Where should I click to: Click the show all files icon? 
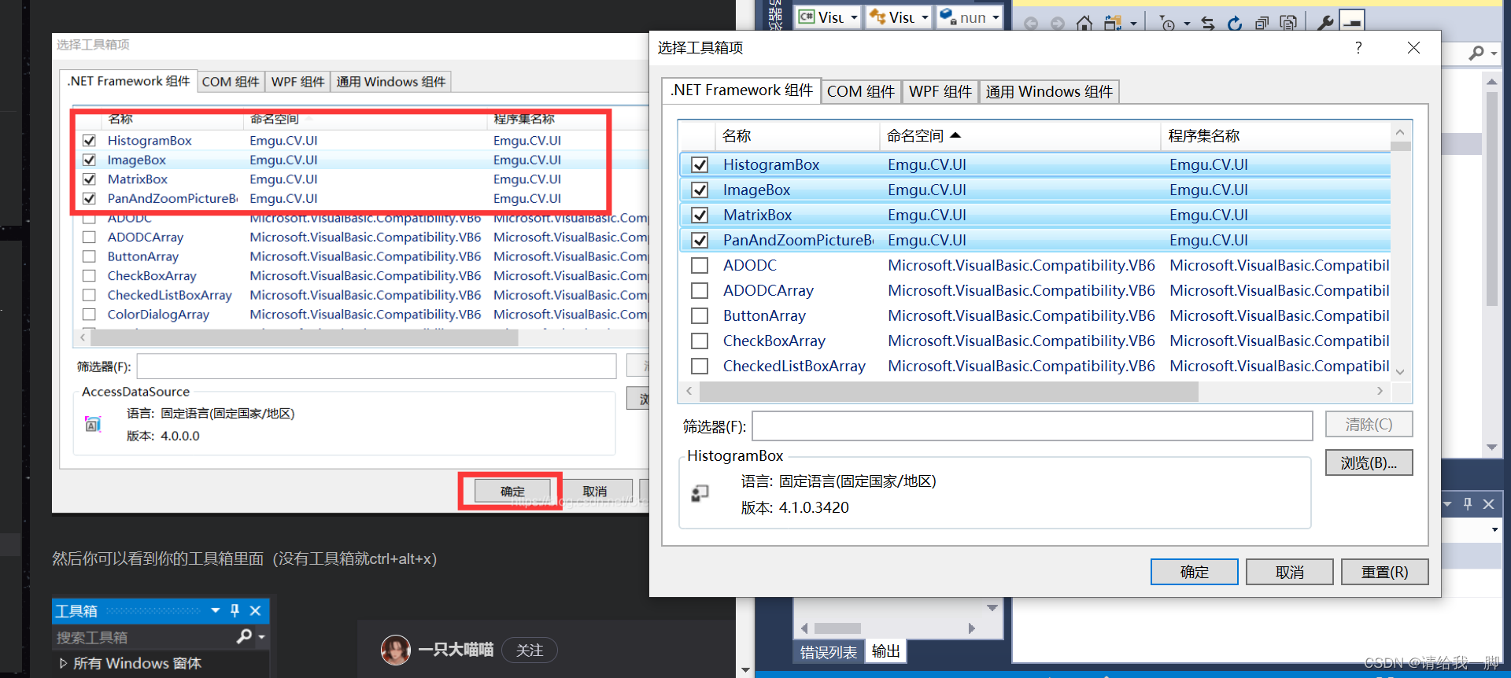(x=1288, y=23)
